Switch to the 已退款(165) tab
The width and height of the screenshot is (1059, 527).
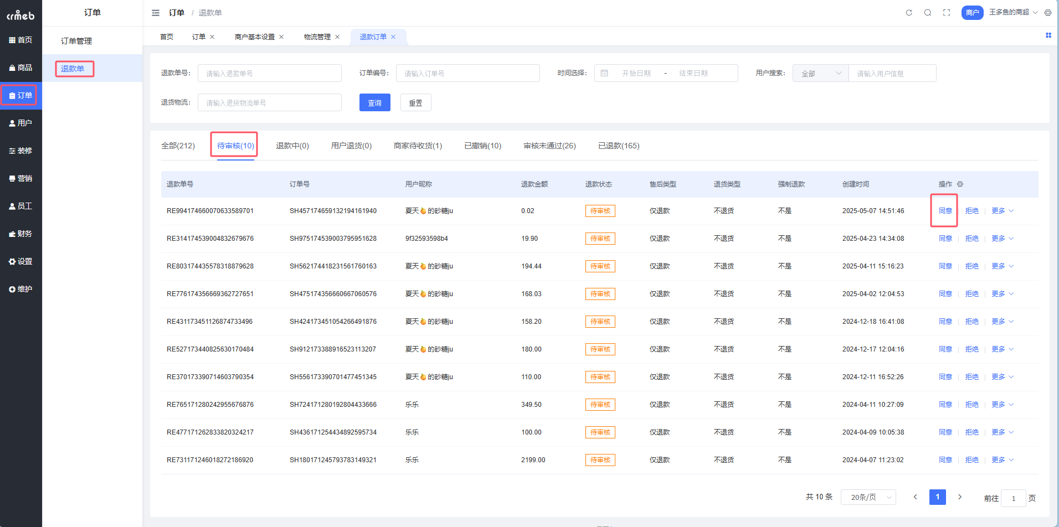click(x=619, y=146)
